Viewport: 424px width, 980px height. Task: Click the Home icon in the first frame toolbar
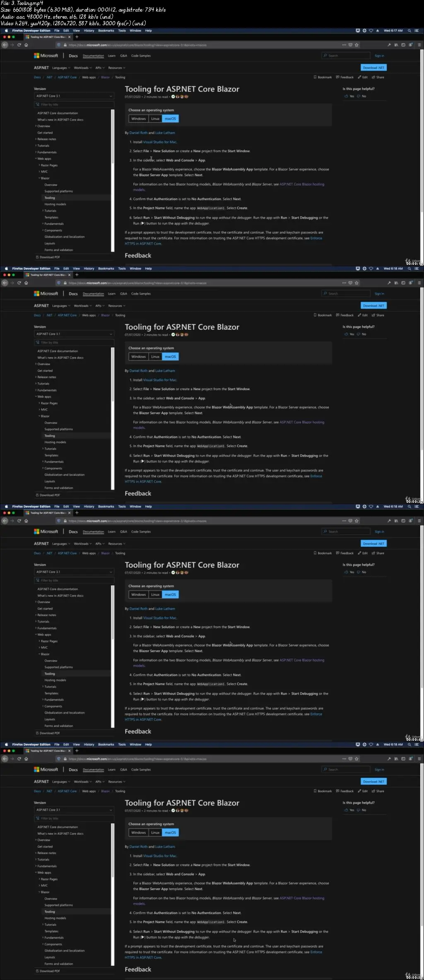[x=26, y=45]
